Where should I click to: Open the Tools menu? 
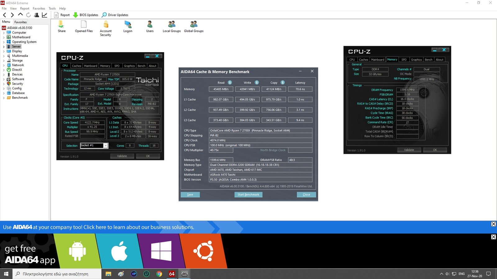click(52, 8)
